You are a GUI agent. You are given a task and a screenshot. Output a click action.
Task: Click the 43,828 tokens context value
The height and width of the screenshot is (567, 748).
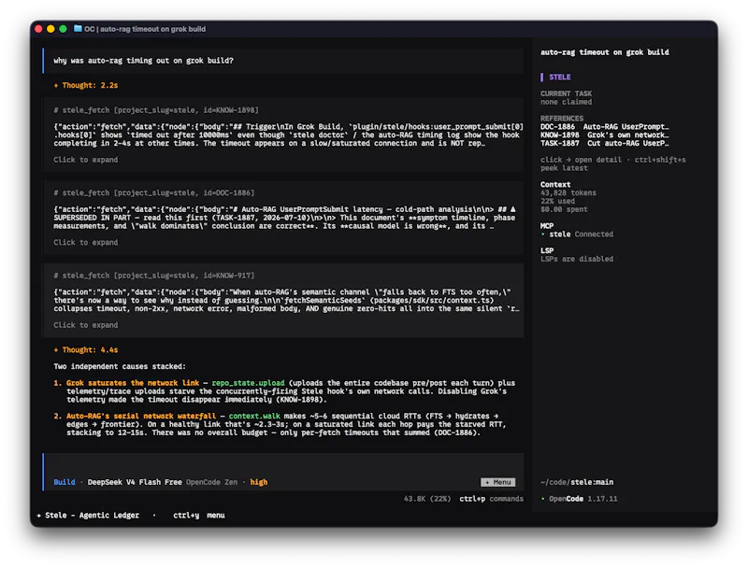tap(568, 193)
